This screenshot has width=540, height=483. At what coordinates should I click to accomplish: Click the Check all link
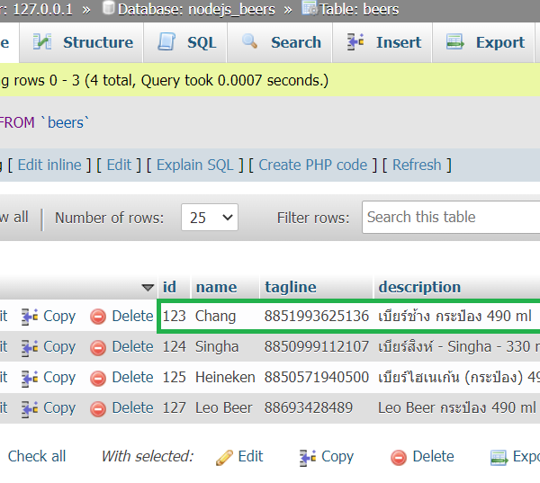37,456
